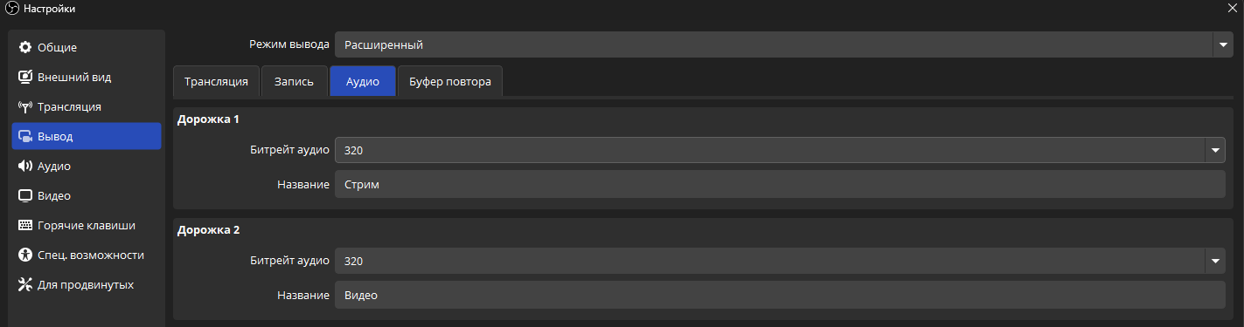Image resolution: width=1244 pixels, height=327 pixels.
Task: Open the Дорожка 1 Битрейт аудио dropdown arrow
Action: point(1215,150)
